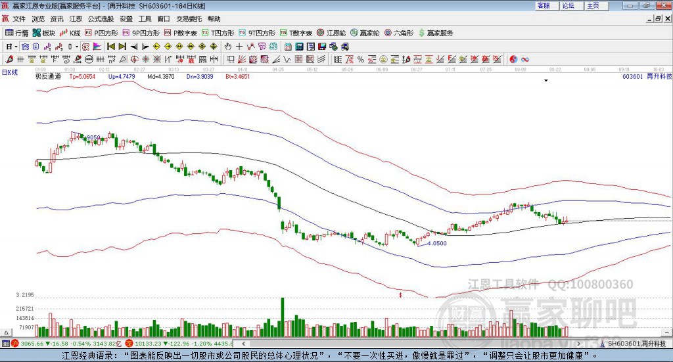
Task: Open the 9P四方形 tool
Action: pos(141,33)
